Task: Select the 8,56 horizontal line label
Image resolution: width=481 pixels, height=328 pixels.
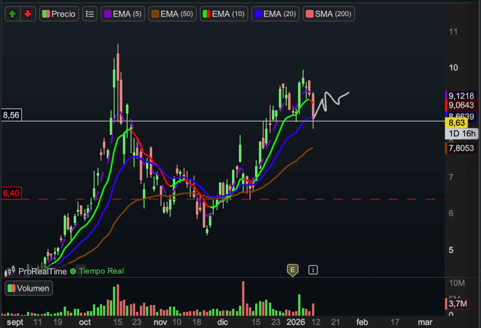Action: click(x=11, y=115)
